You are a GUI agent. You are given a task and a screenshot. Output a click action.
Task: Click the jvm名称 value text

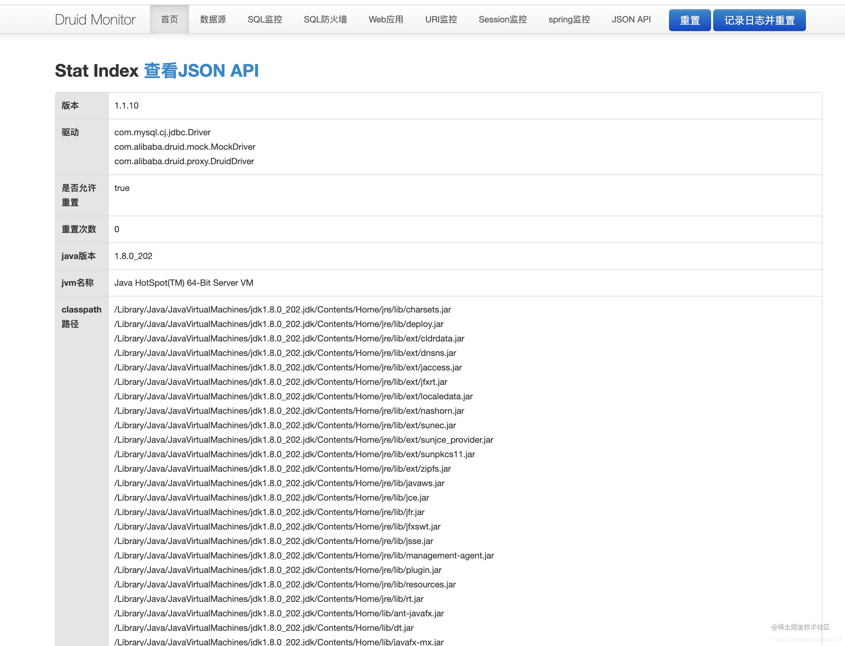184,282
